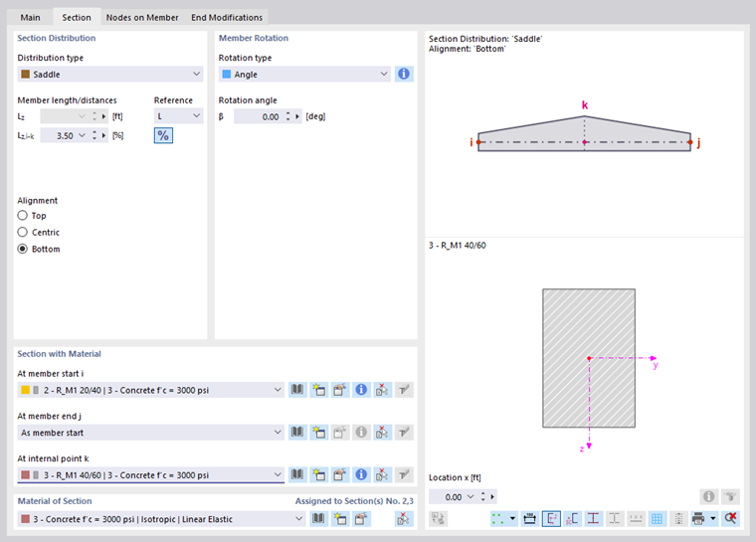Pick material in graphic for Material of Section
The width and height of the screenshot is (756, 542).
[x=404, y=519]
